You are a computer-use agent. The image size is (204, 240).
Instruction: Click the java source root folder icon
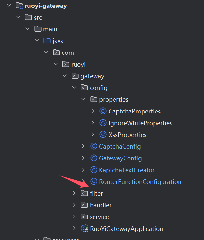pyautogui.click(x=47, y=41)
